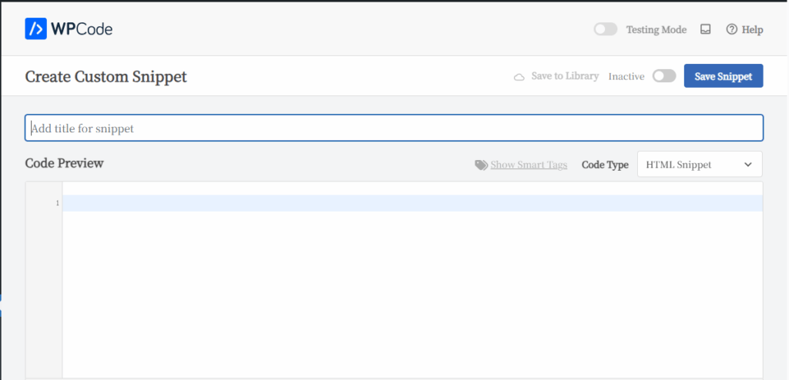Click the Testing Mode label
This screenshot has width=789, height=380.
(x=656, y=29)
